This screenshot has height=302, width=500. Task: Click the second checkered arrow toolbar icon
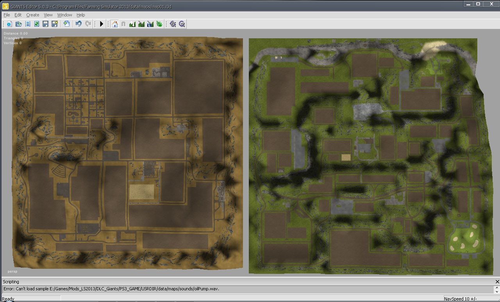182,24
